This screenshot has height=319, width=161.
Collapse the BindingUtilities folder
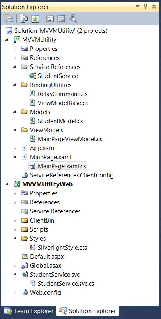click(15, 85)
